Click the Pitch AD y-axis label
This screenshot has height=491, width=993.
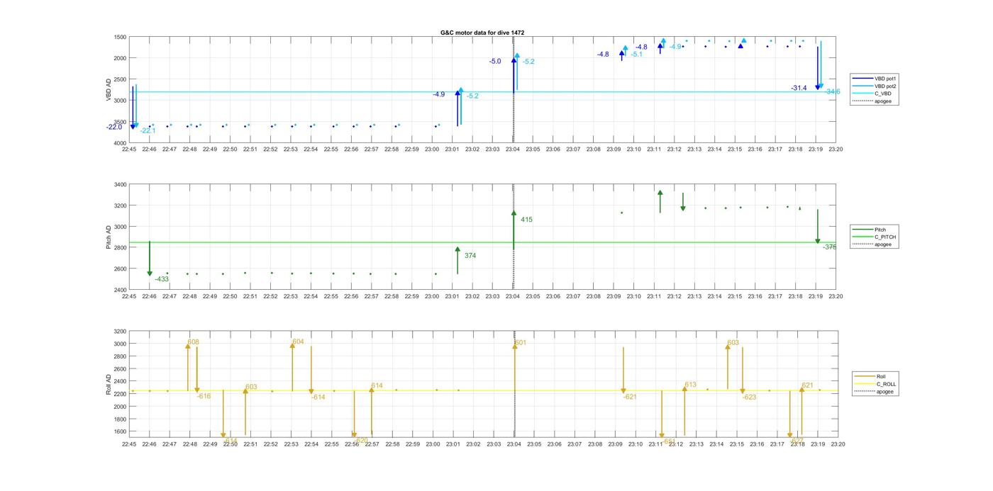pyautogui.click(x=109, y=237)
